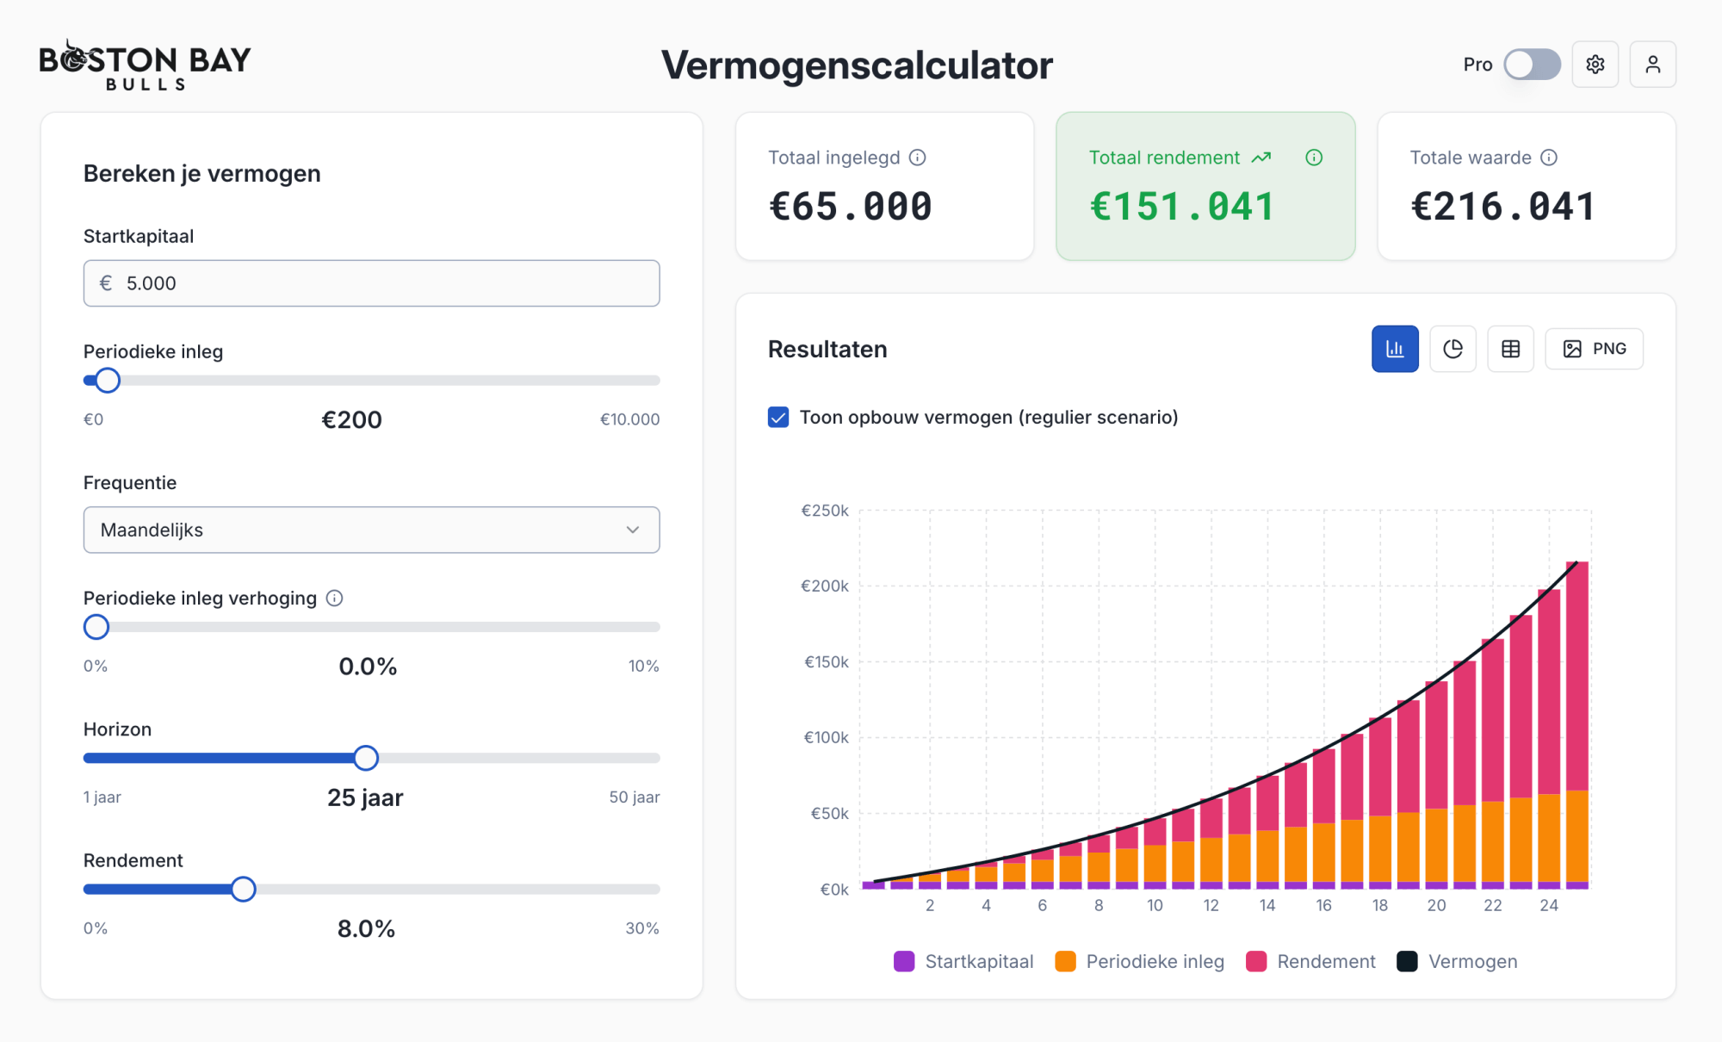Switch to bar chart view
Image resolution: width=1722 pixels, height=1042 pixels.
coord(1395,349)
